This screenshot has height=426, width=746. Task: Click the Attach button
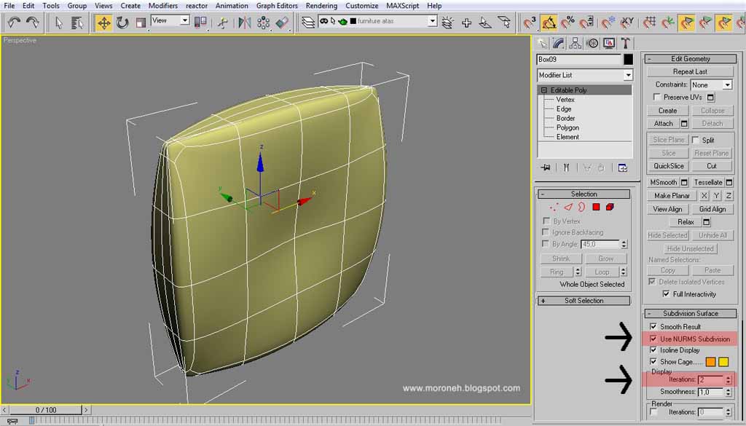663,123
